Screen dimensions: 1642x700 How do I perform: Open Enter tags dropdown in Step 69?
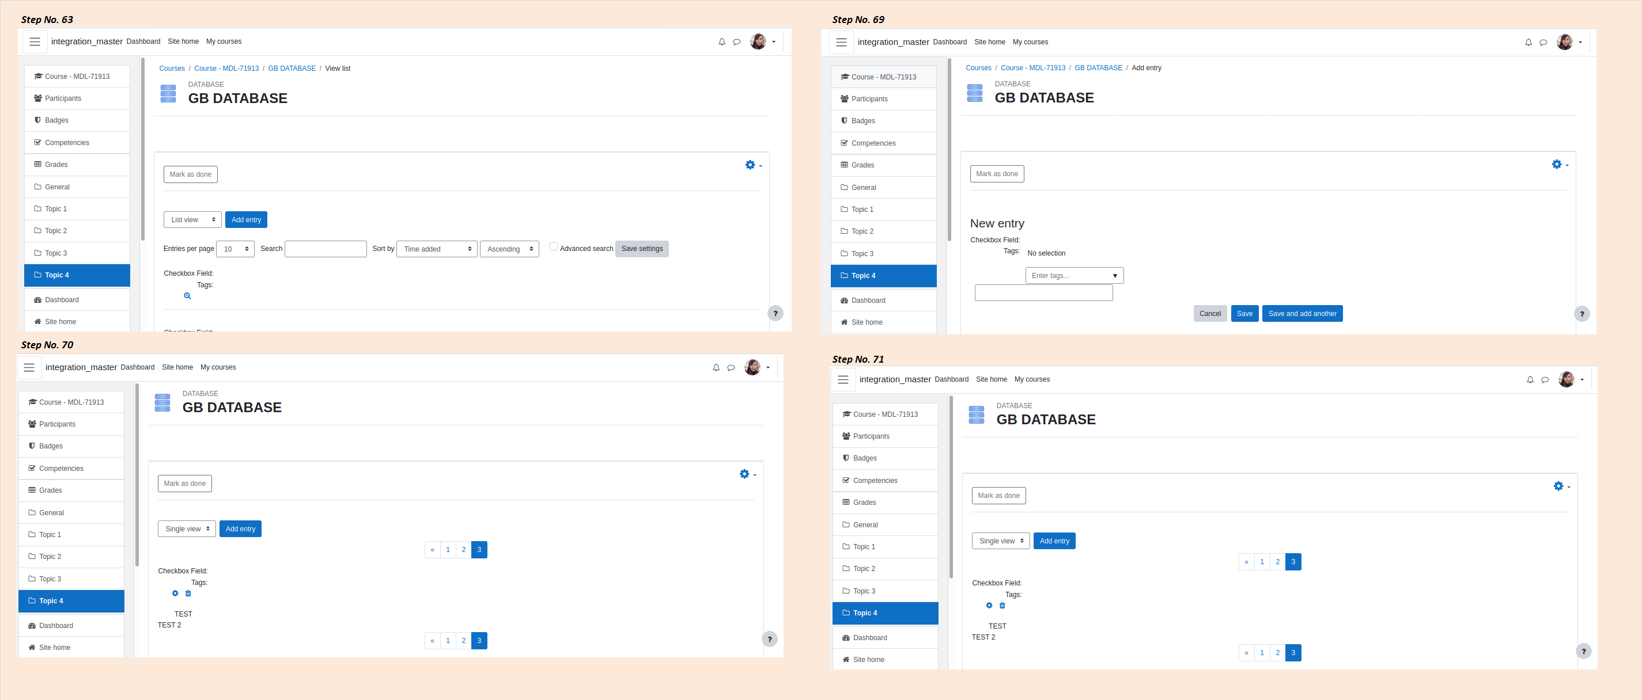tap(1074, 276)
